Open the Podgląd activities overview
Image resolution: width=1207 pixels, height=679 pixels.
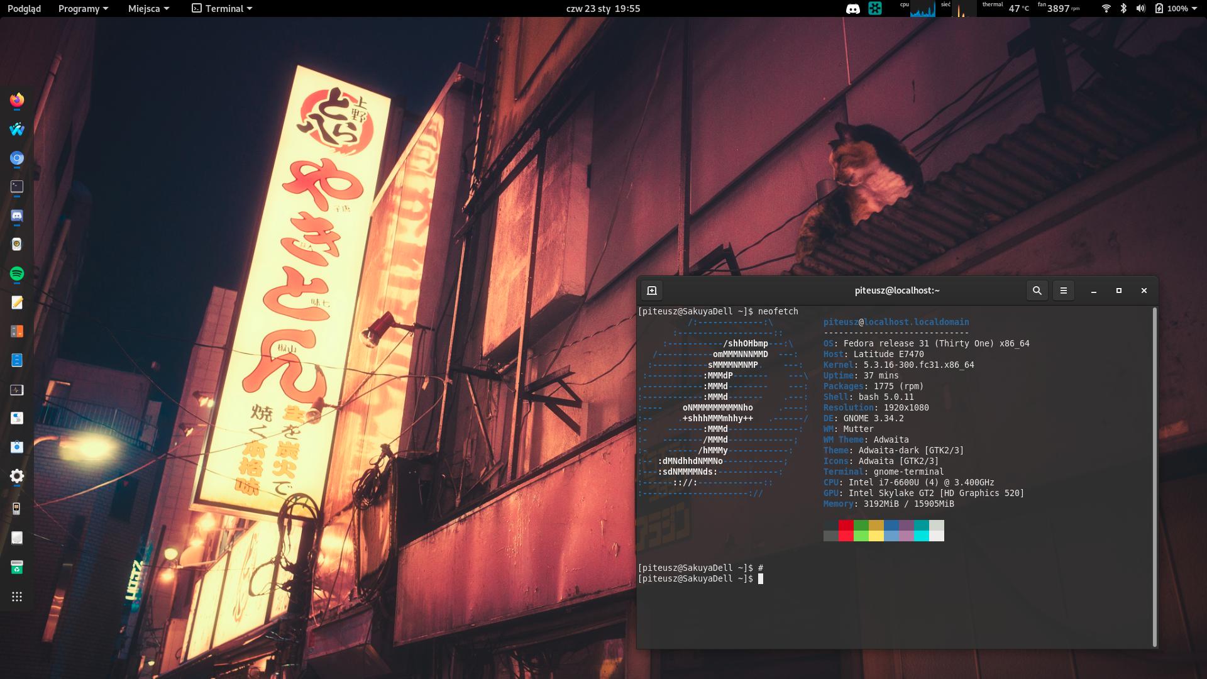[24, 8]
